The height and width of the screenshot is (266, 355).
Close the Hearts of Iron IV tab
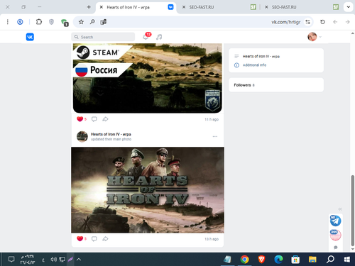[102, 7]
